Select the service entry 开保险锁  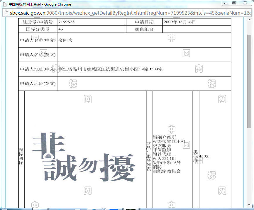pyautogui.click(x=162, y=150)
